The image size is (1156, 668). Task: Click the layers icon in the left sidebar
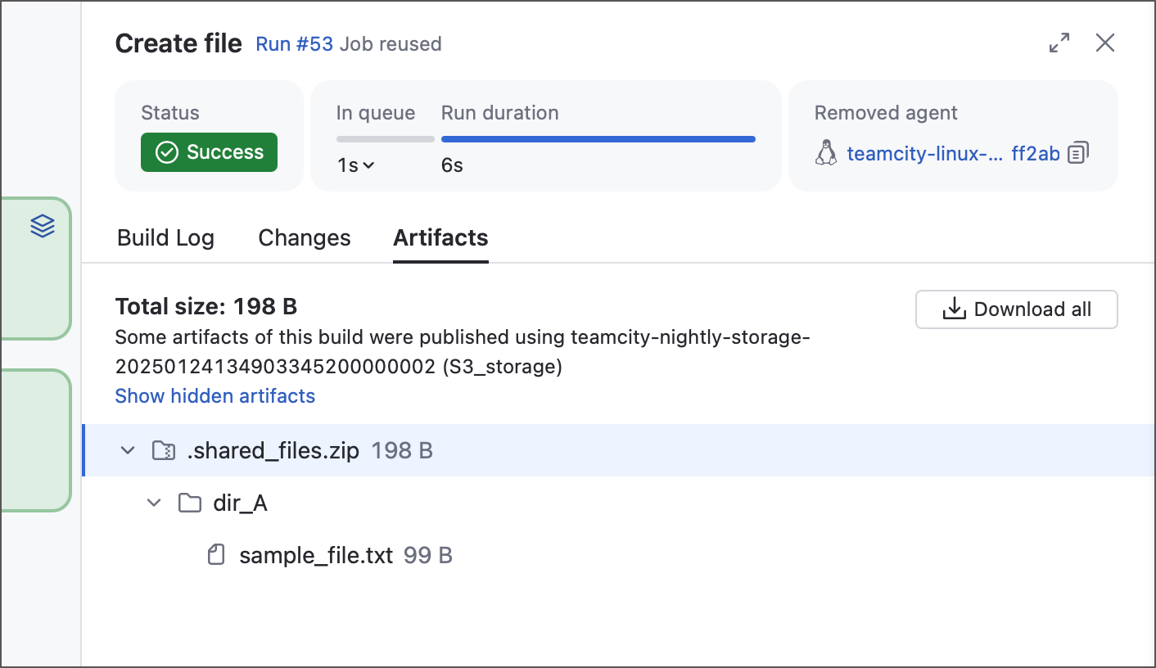click(x=42, y=227)
